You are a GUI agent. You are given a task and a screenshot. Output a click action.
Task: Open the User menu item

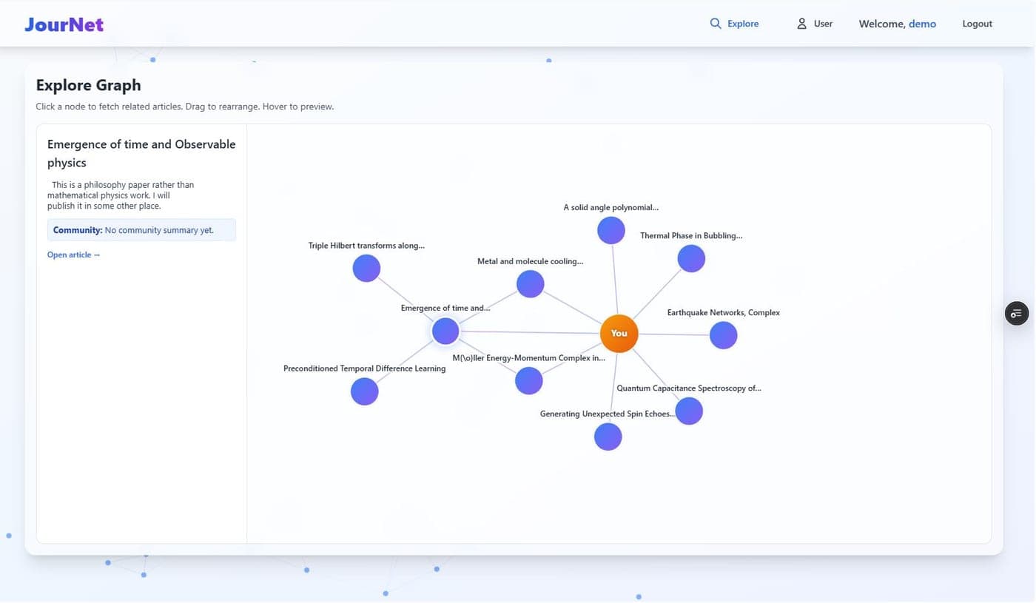(x=814, y=24)
